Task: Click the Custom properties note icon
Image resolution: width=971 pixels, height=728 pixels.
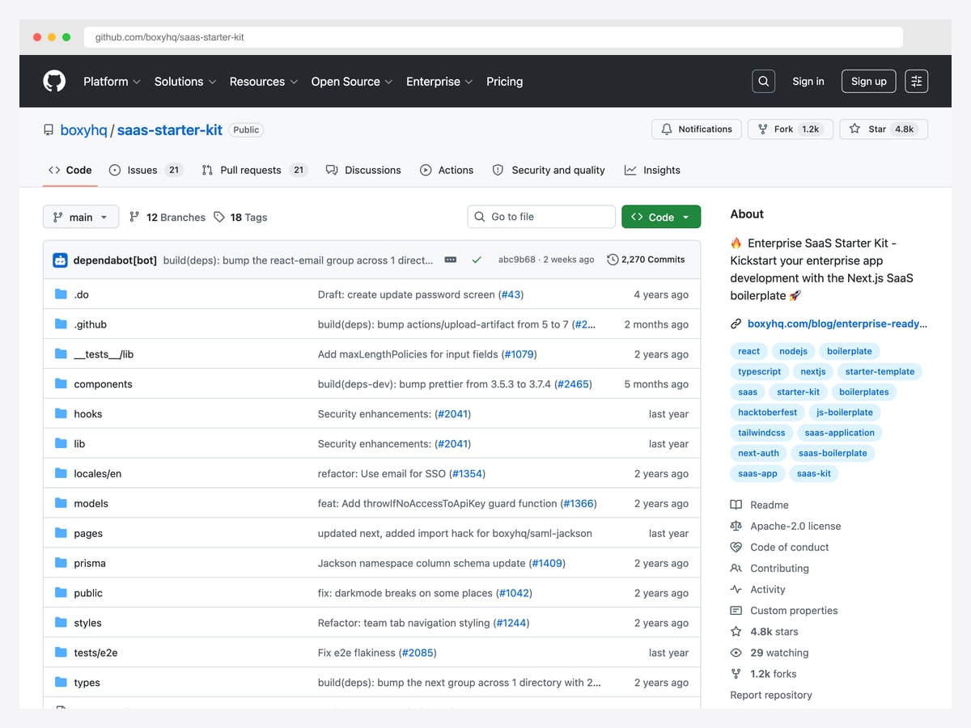Action: (x=736, y=611)
